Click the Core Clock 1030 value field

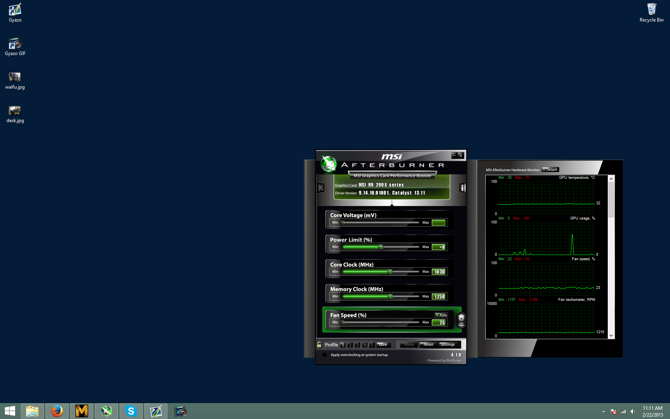point(439,272)
